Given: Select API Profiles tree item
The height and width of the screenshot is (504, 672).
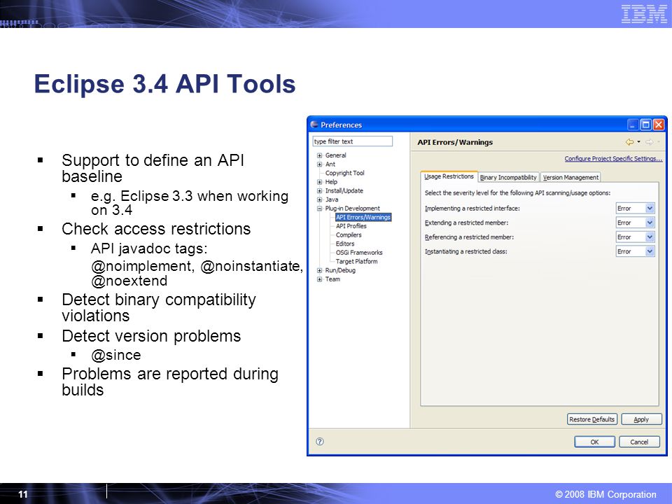Looking at the screenshot, I should click(x=351, y=226).
